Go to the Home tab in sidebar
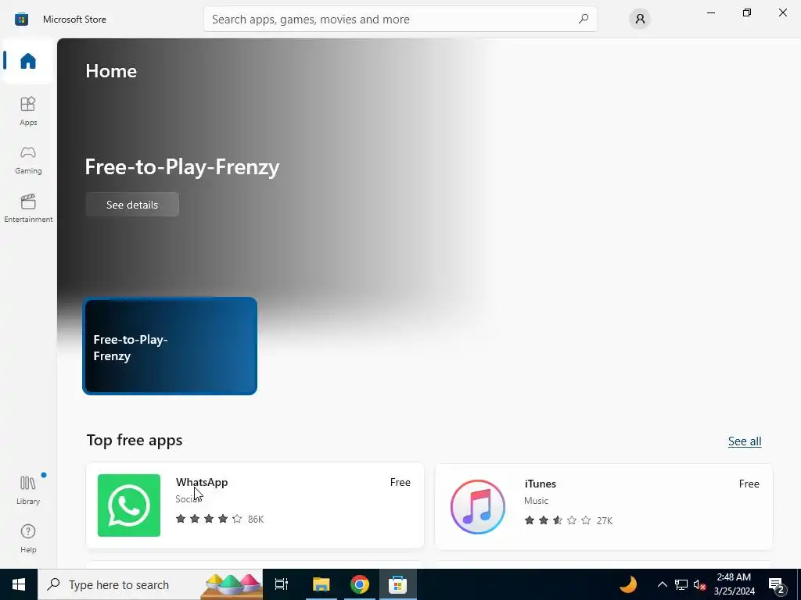 click(28, 61)
